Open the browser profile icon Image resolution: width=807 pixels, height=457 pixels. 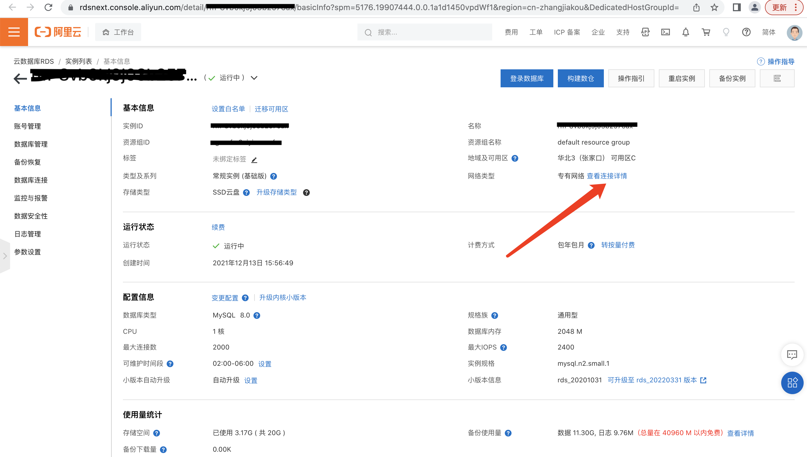coord(755,7)
